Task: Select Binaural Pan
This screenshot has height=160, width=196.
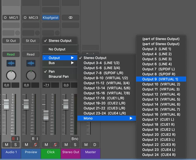Action: coord(60,76)
